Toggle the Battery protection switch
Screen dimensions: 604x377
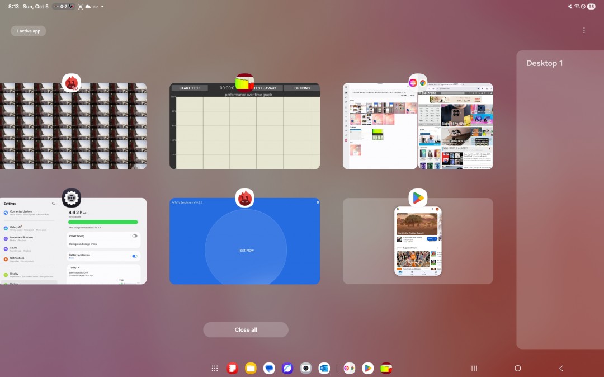(x=135, y=256)
